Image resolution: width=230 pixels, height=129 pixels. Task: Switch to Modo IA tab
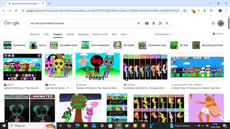click(35, 34)
